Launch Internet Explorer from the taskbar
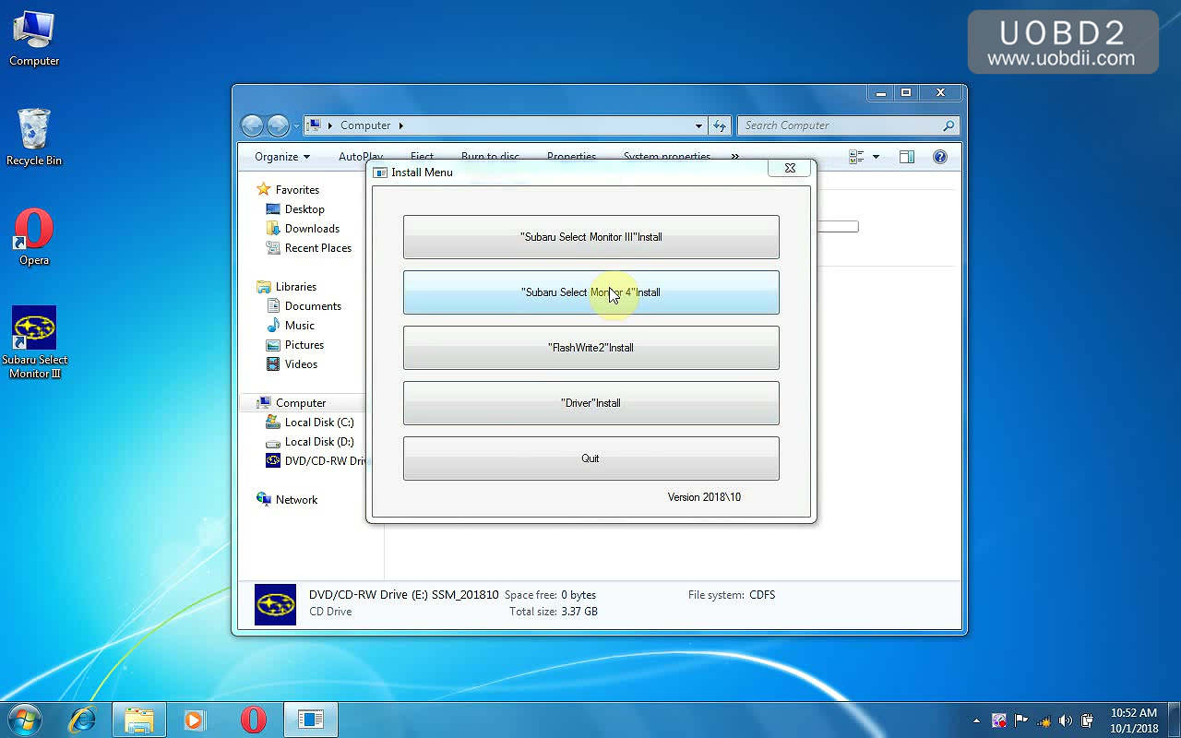 point(83,720)
